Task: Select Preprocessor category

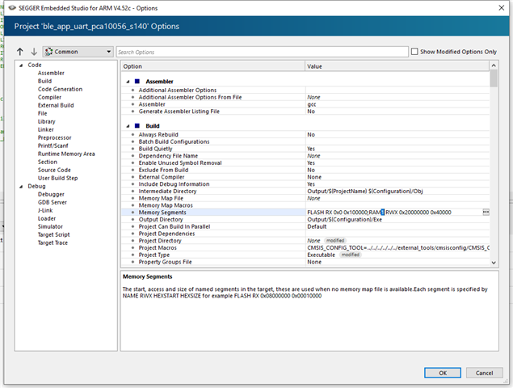Action: 55,137
